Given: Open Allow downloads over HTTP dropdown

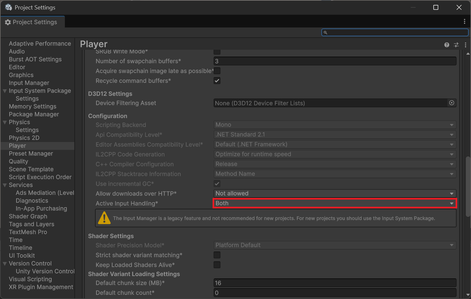Looking at the screenshot, I should point(335,193).
